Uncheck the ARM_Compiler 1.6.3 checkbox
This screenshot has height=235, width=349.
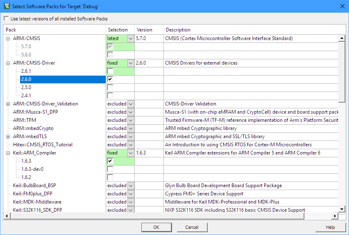(x=110, y=161)
